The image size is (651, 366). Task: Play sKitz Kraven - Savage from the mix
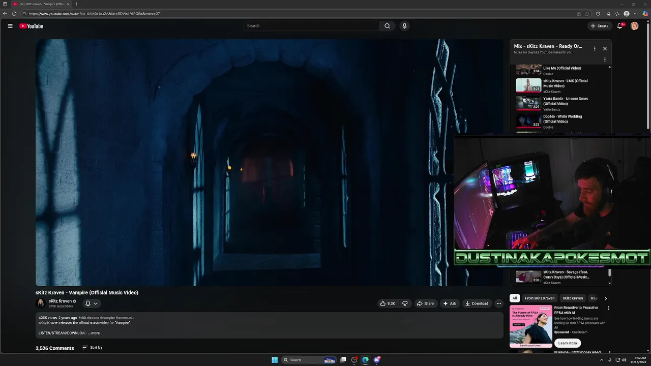pyautogui.click(x=566, y=274)
